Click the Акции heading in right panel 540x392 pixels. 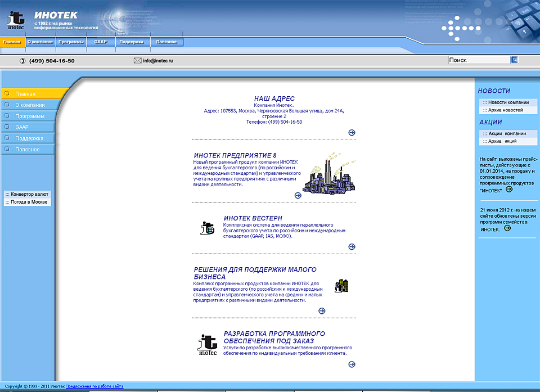point(490,122)
